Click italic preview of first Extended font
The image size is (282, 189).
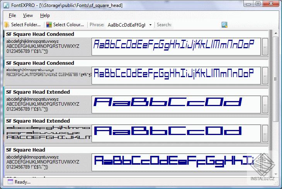(x=176, y=105)
